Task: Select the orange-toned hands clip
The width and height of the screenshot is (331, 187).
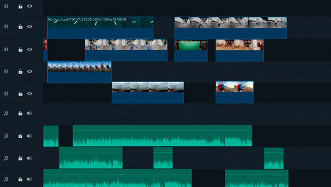Action: [x=240, y=50]
